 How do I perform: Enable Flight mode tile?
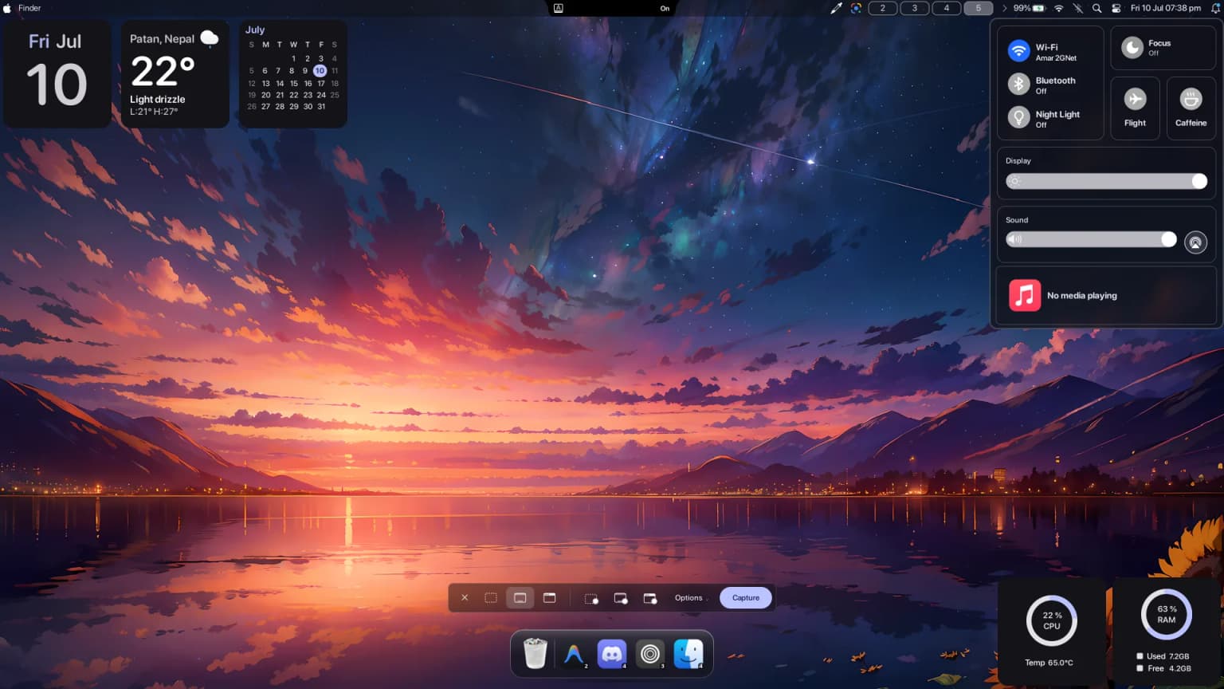point(1135,108)
